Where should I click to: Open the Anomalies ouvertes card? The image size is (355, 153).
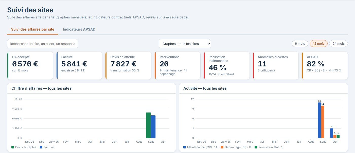[276, 65]
